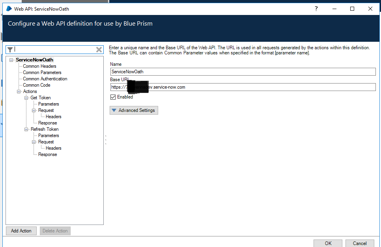Collapse the Refresh Token action node

[26, 129]
